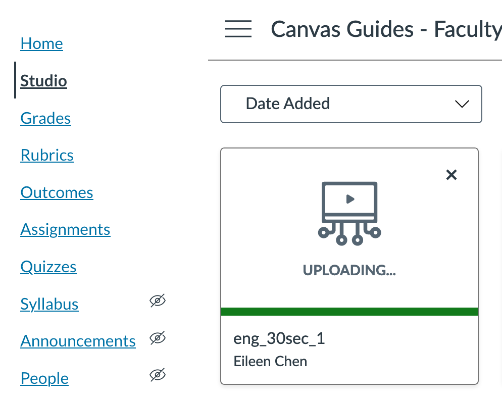Click the hidden-eye icon beside Announcements

158,338
